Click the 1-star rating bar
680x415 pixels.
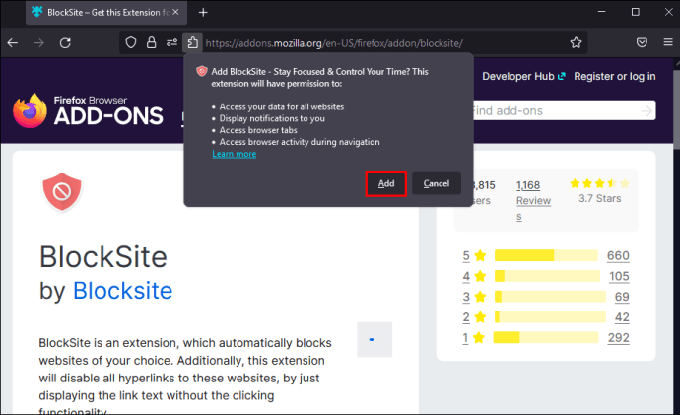546,337
